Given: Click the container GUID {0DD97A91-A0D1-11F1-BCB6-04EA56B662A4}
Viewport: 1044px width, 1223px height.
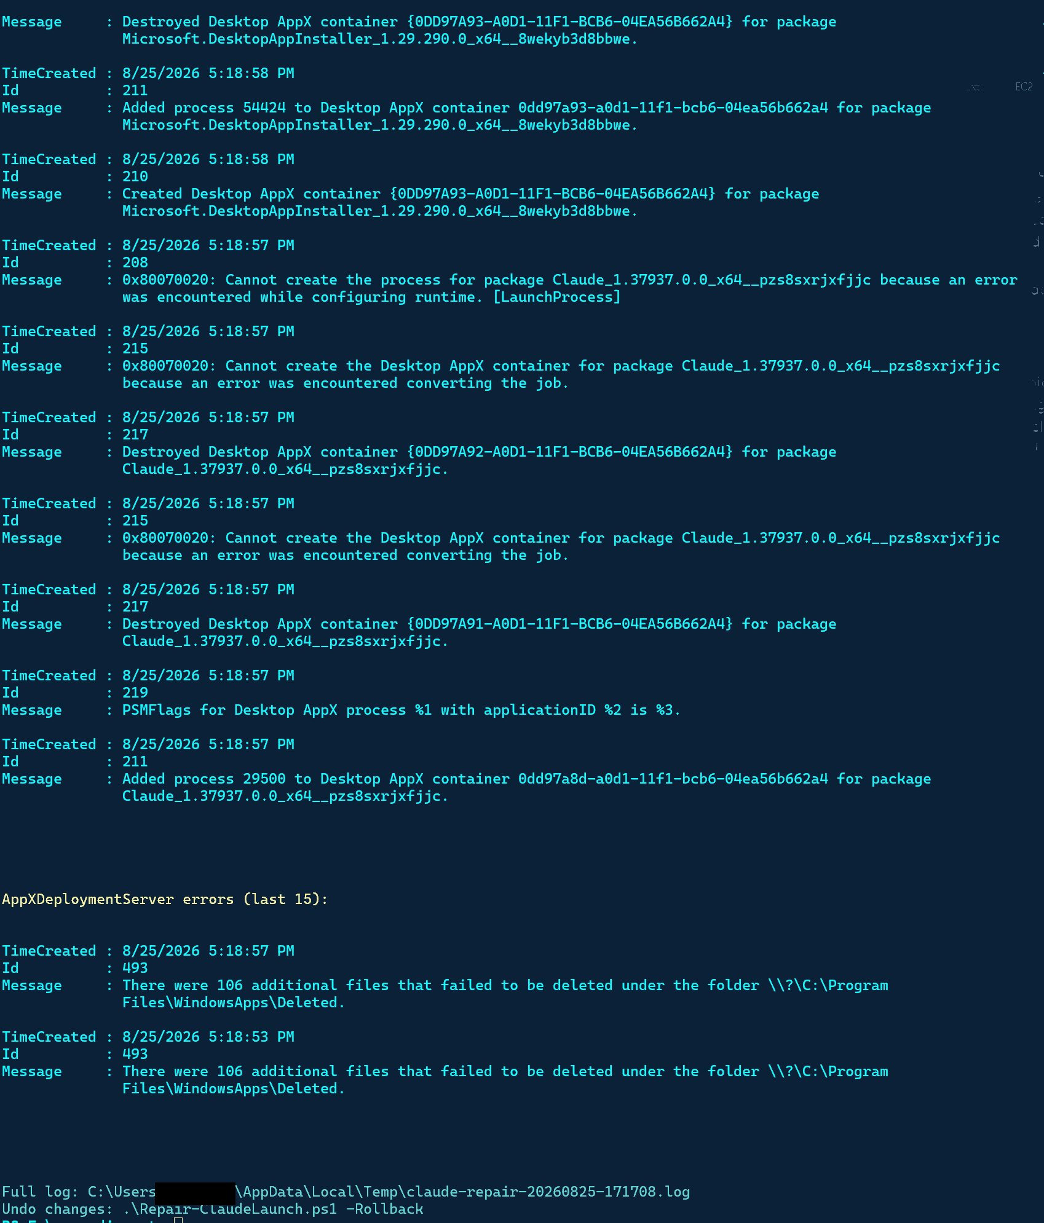Looking at the screenshot, I should pos(570,624).
